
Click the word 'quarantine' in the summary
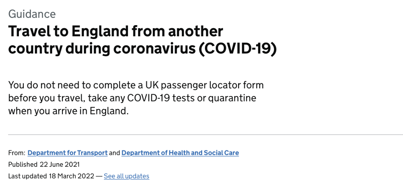point(232,99)
